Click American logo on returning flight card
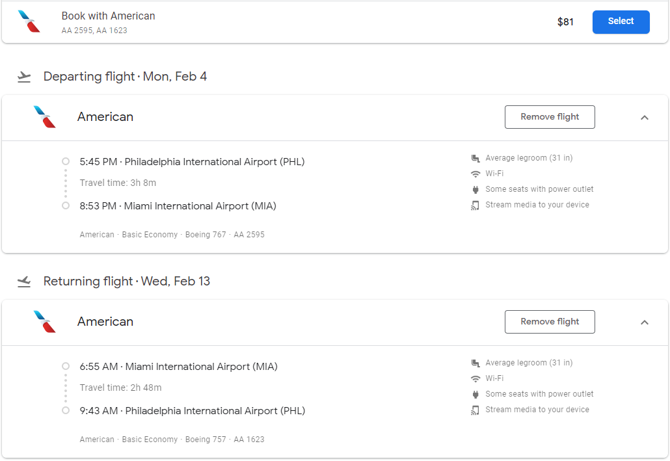This screenshot has width=670, height=461. point(45,322)
